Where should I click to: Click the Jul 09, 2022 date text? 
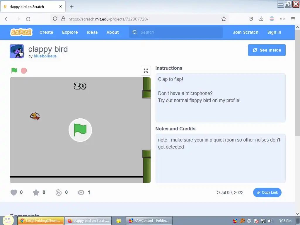pyautogui.click(x=232, y=192)
